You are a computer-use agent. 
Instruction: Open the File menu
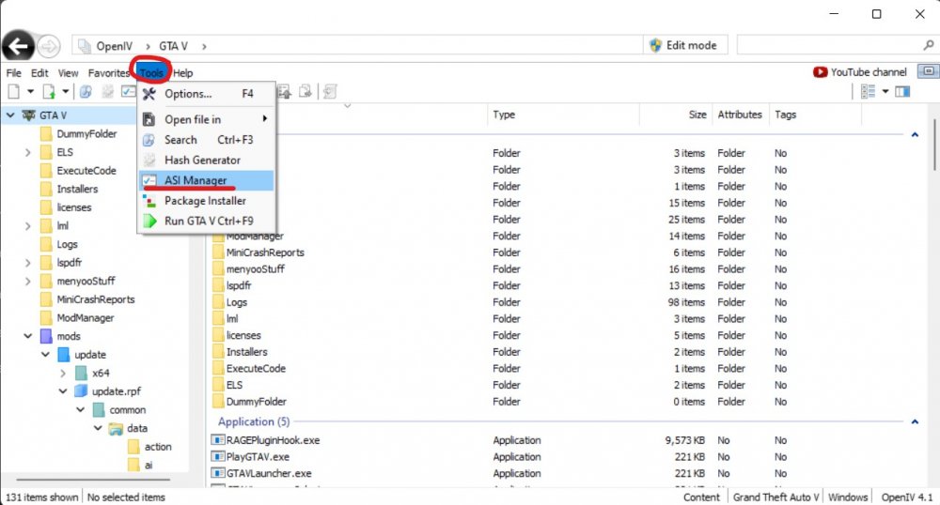(14, 73)
